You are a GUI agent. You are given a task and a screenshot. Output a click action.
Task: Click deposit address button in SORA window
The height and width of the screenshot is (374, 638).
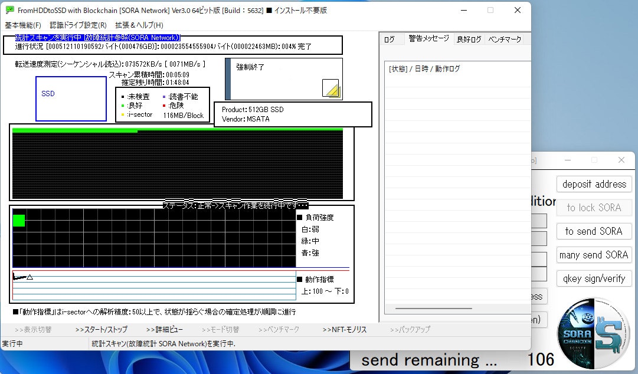coord(594,184)
